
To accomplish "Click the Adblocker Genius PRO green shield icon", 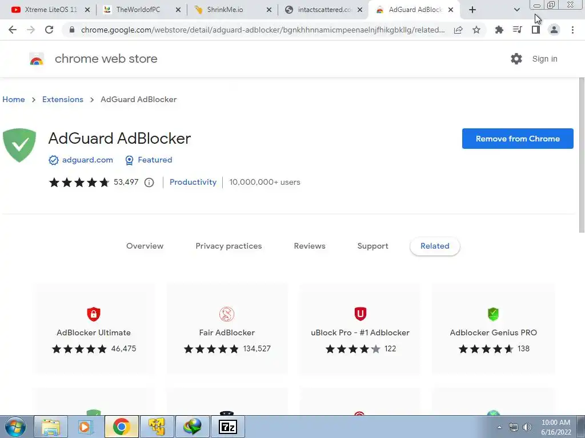I will [x=493, y=314].
